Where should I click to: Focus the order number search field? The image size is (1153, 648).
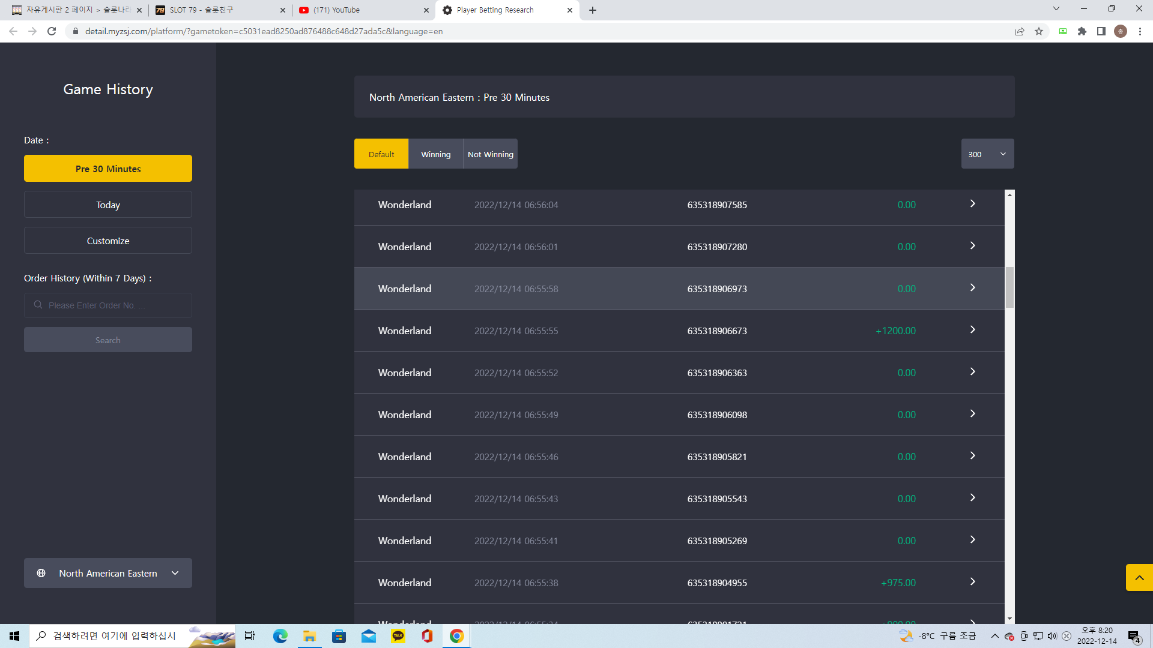pyautogui.click(x=108, y=305)
